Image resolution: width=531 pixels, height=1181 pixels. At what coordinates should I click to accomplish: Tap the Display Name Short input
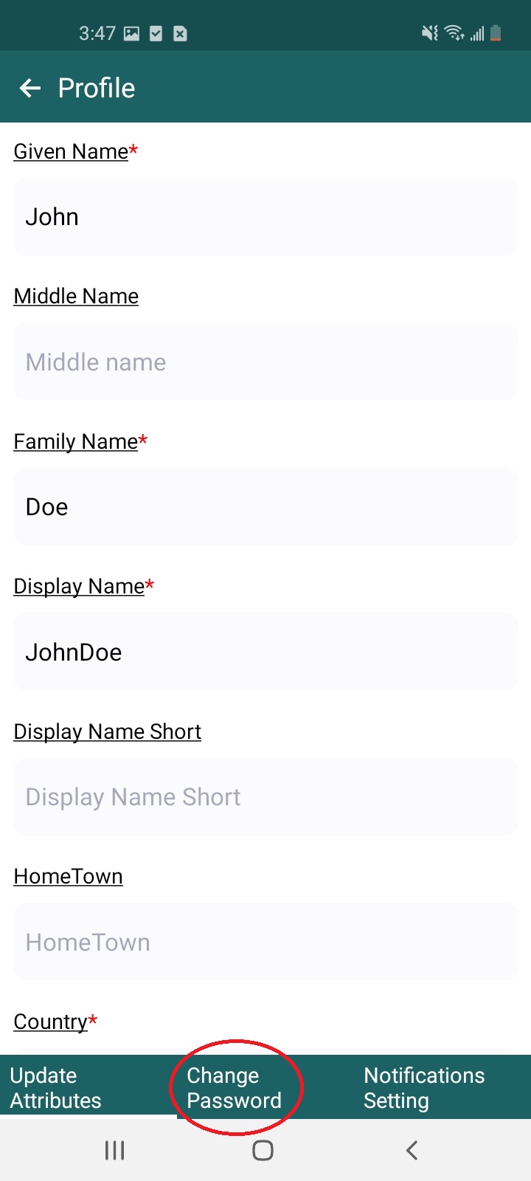tap(265, 796)
